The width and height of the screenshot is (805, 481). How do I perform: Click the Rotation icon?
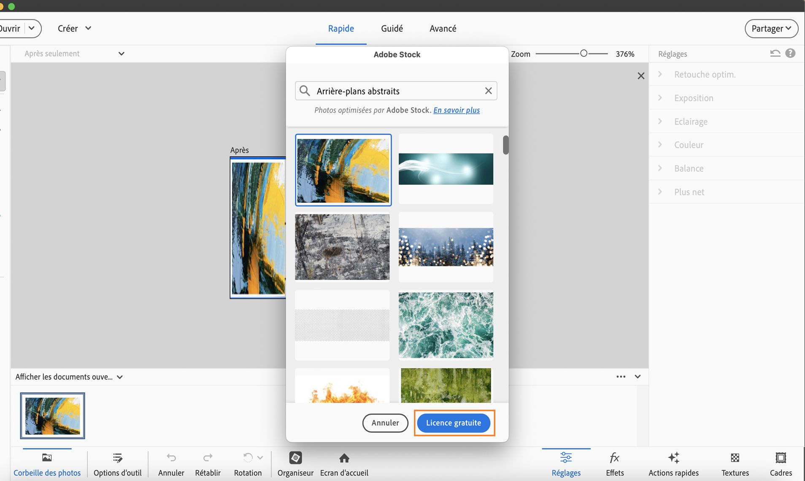click(x=248, y=458)
